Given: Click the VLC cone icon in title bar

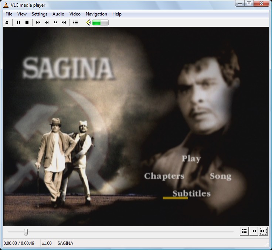Looking at the screenshot, I should pos(6,5).
